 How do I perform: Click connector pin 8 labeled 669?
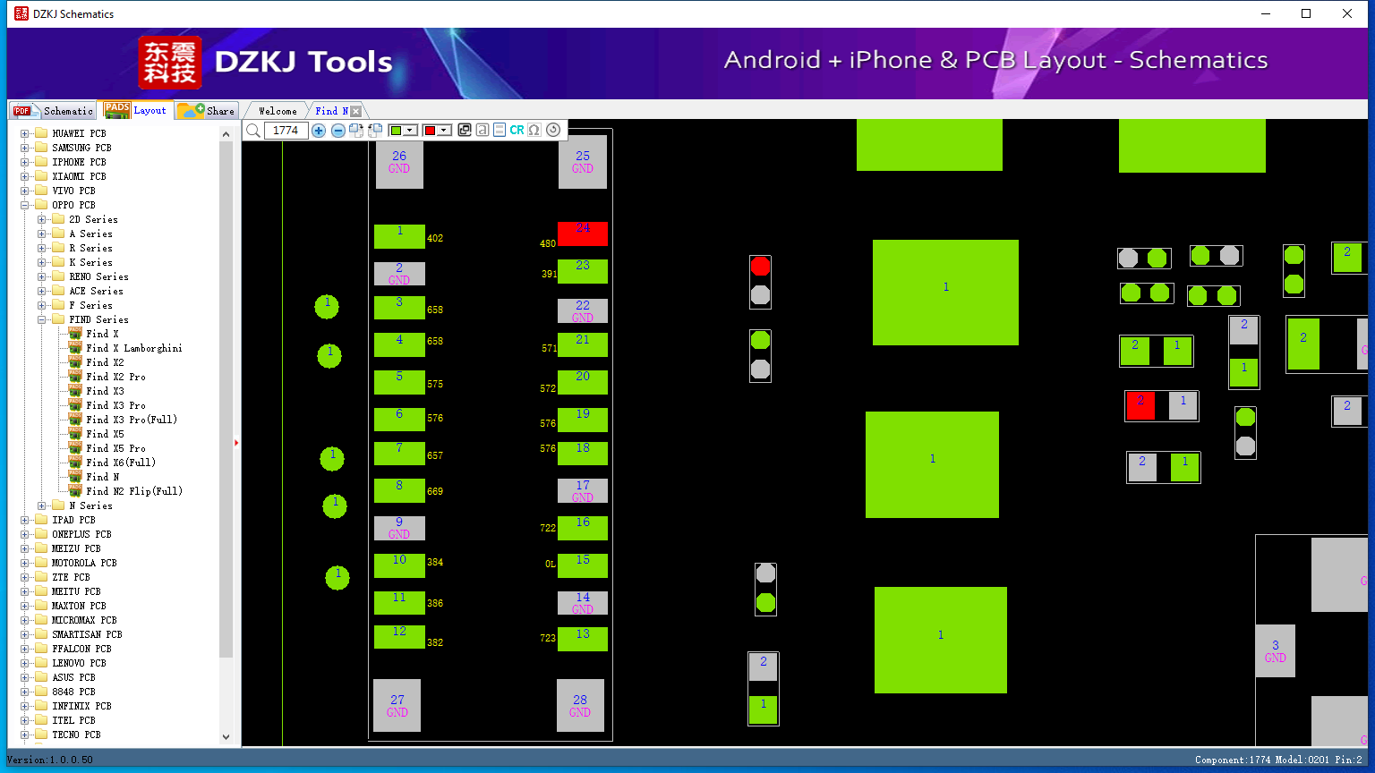coord(399,491)
